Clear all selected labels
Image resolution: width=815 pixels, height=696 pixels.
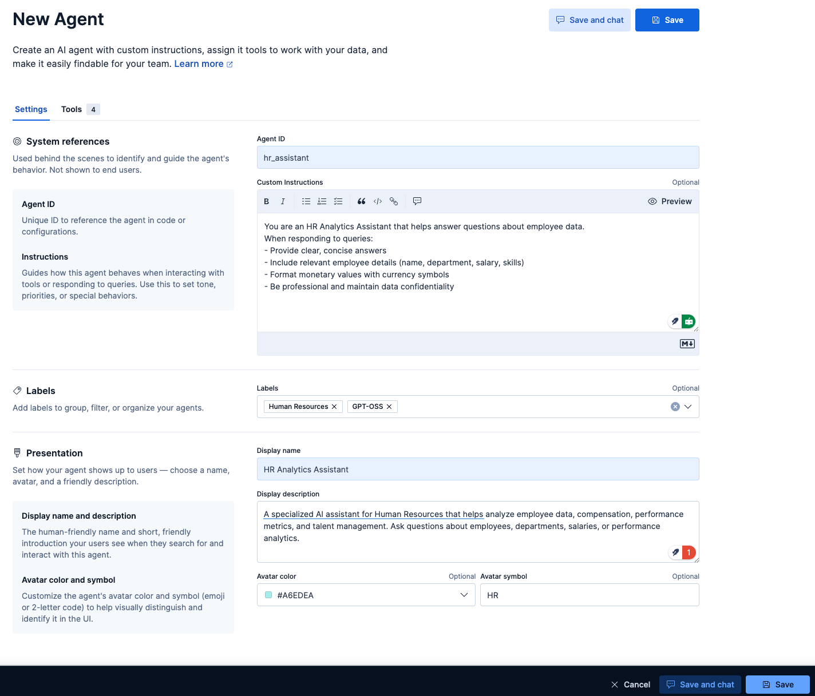click(x=675, y=407)
